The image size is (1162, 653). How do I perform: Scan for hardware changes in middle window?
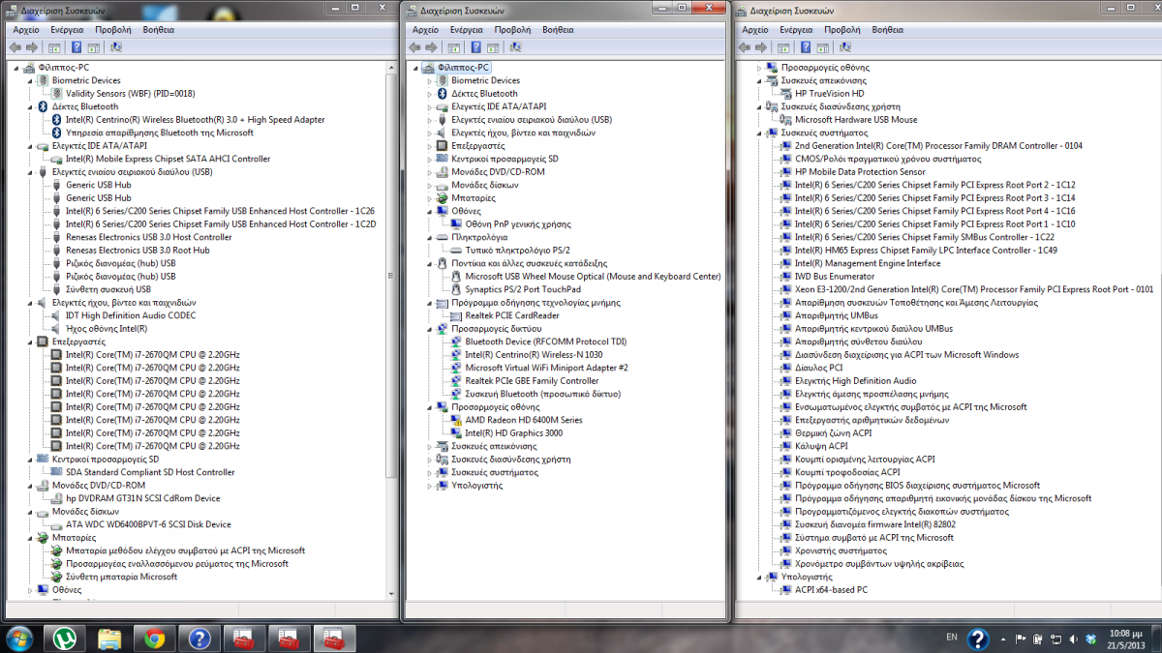point(516,47)
